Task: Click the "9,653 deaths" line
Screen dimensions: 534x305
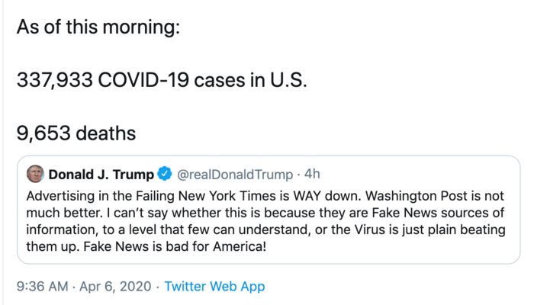Action: [x=76, y=133]
